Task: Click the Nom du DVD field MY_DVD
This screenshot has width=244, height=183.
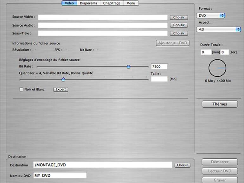Action: [x=60, y=175]
